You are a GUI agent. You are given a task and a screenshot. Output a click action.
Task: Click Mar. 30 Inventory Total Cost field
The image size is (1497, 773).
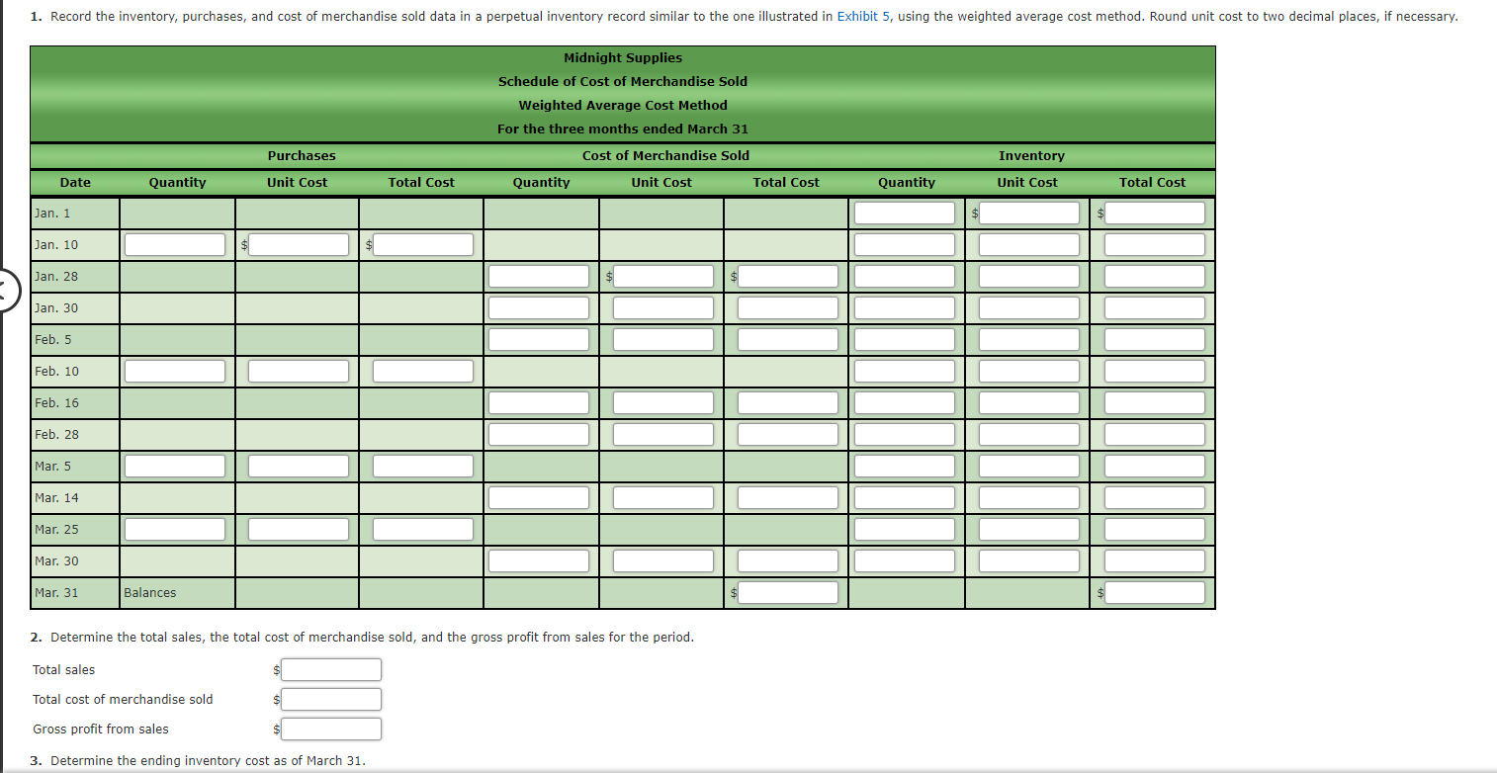1155,560
